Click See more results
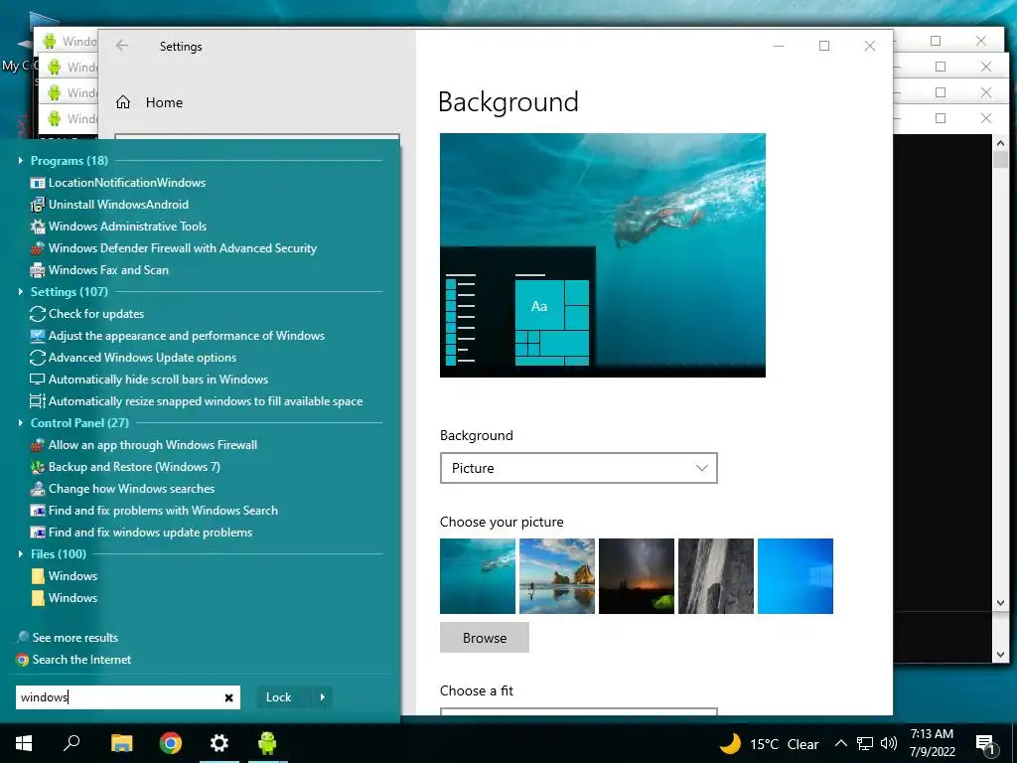Screen dimensions: 1017x763 pos(68,638)
